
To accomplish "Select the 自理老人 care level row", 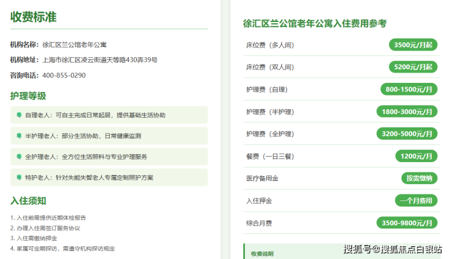I will point(109,115).
